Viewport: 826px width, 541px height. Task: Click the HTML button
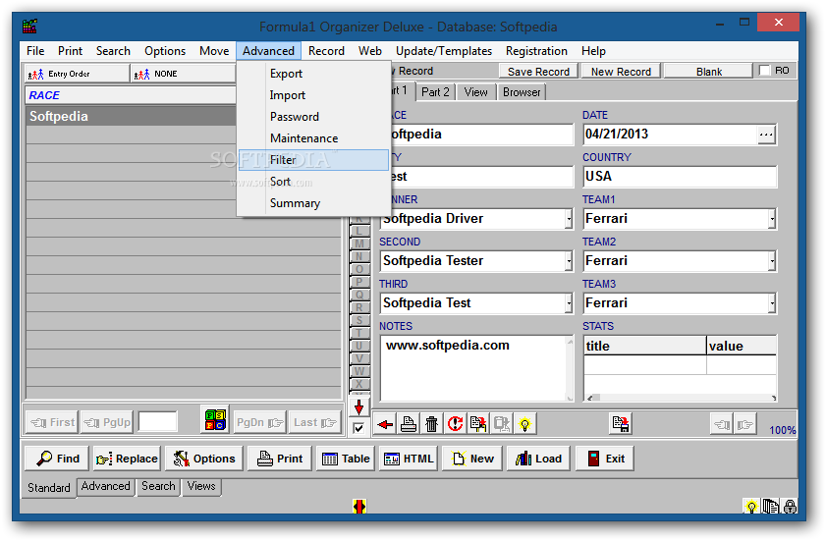409,459
